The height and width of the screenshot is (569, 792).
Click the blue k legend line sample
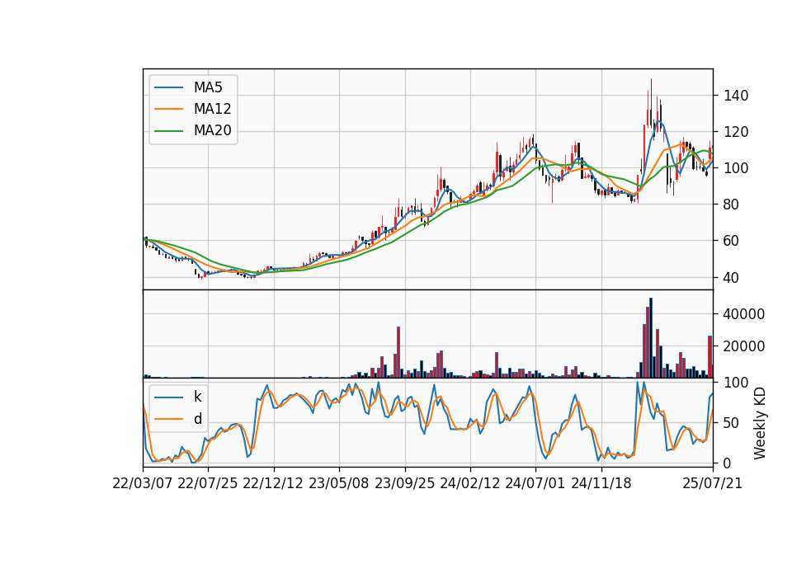coord(168,397)
